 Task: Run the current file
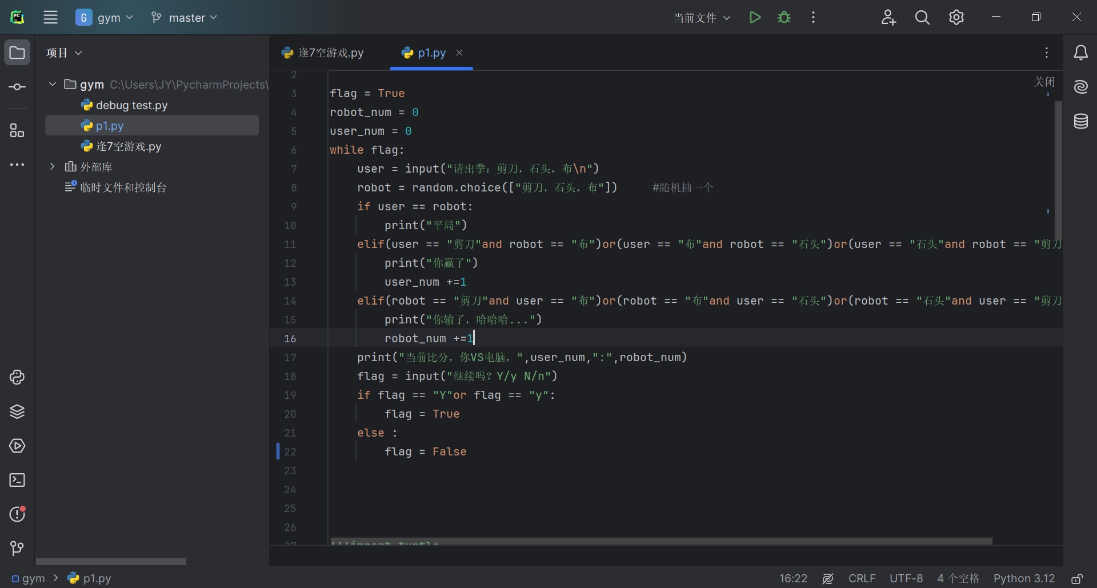(x=755, y=17)
